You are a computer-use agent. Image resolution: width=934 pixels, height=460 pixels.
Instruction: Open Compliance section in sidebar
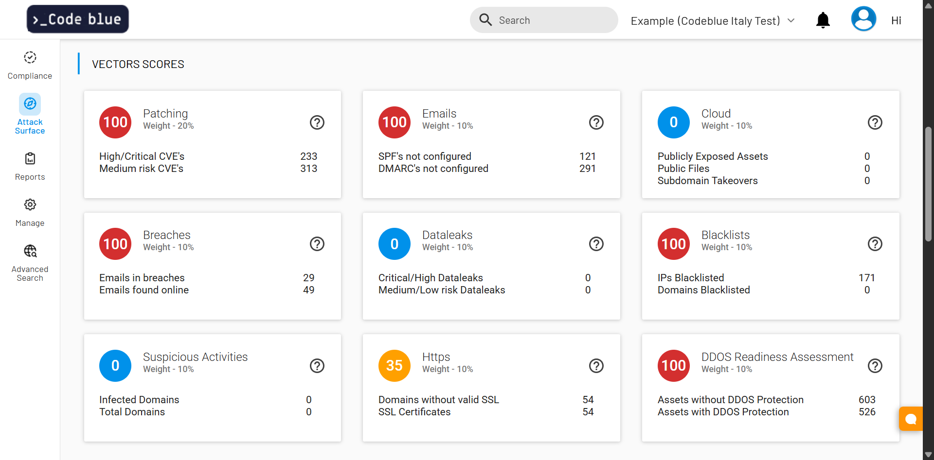pos(30,65)
